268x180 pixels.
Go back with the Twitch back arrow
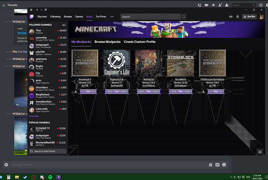[x=37, y=10]
